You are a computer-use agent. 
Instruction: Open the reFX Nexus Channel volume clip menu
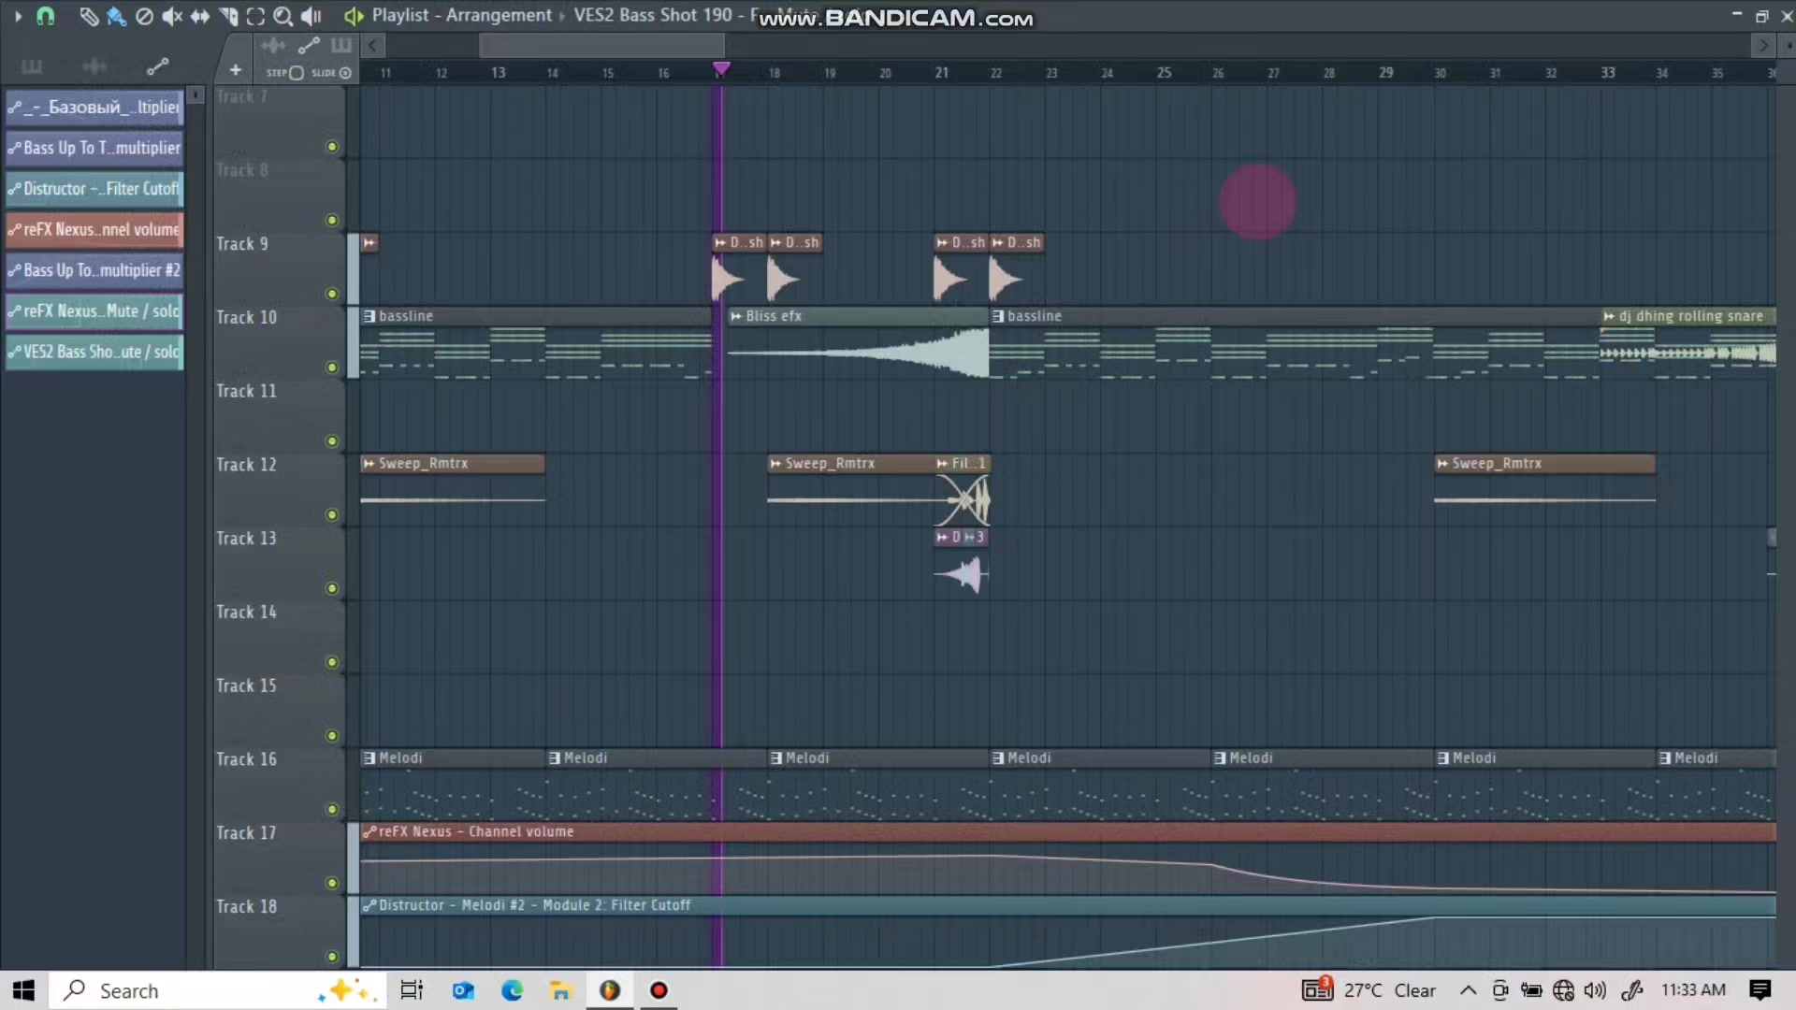(x=369, y=831)
